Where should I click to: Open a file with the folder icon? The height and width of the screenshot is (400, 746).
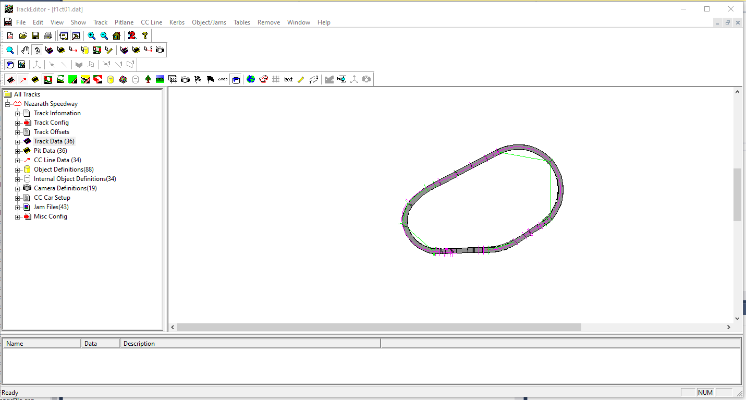(23, 35)
